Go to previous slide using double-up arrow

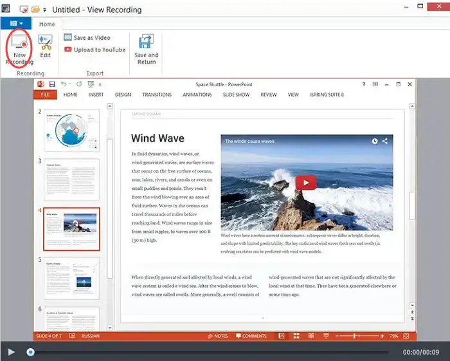click(x=413, y=312)
